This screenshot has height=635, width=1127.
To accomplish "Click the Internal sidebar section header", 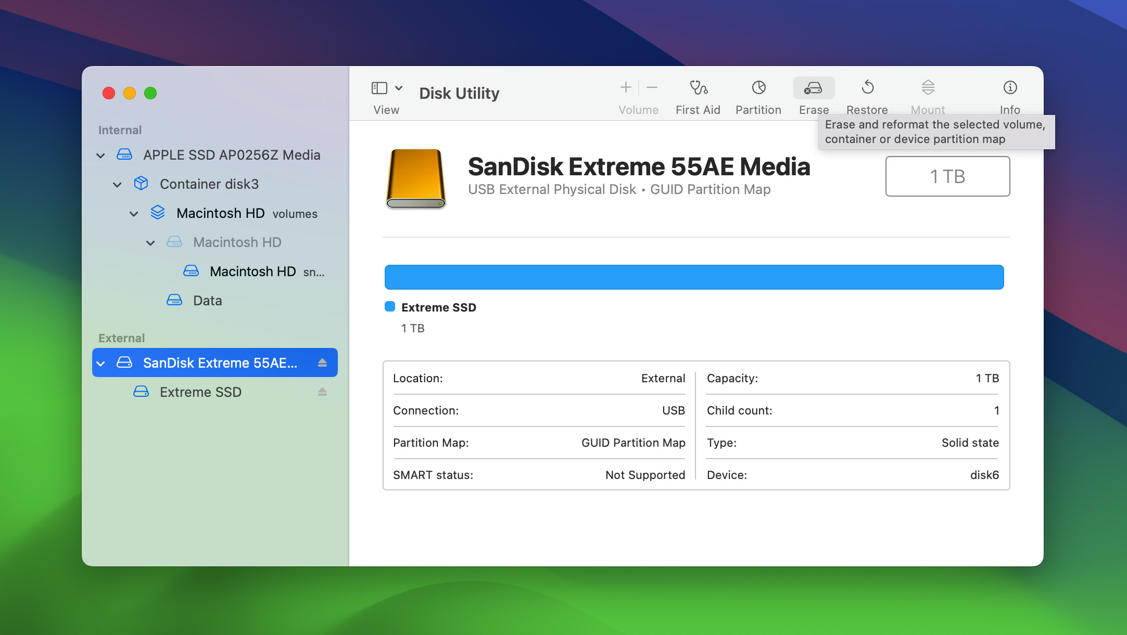I will (120, 130).
